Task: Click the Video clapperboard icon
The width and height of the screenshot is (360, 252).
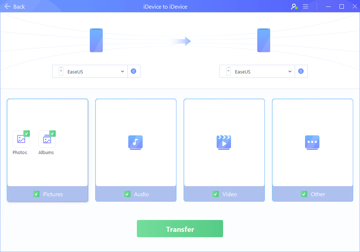Action: (224, 143)
